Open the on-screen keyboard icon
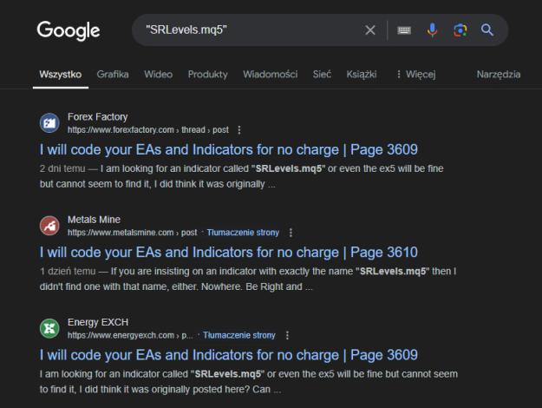This screenshot has height=408, width=542. 404,30
